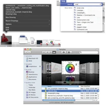The height and width of the screenshot is (105, 106).
Task: Open Drawing2.dwg from the Dock menu
Action: 11,14
